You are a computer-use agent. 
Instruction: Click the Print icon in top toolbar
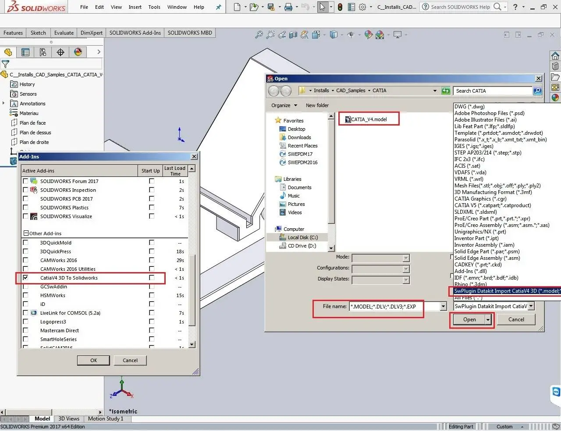288,7
